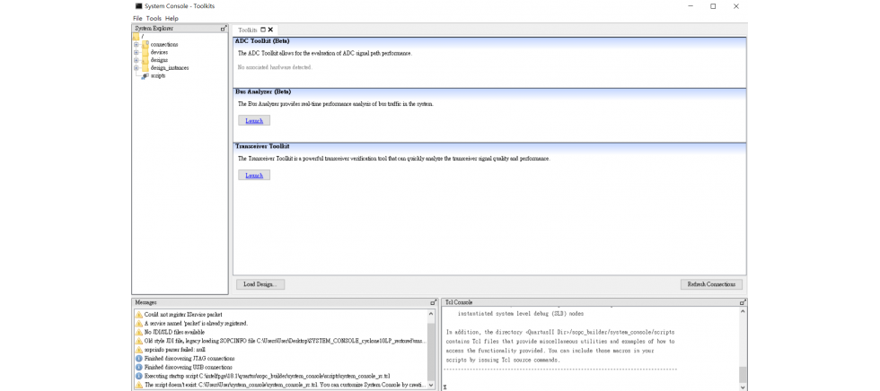Undock the Messages panel
880x391 pixels.
click(433, 303)
